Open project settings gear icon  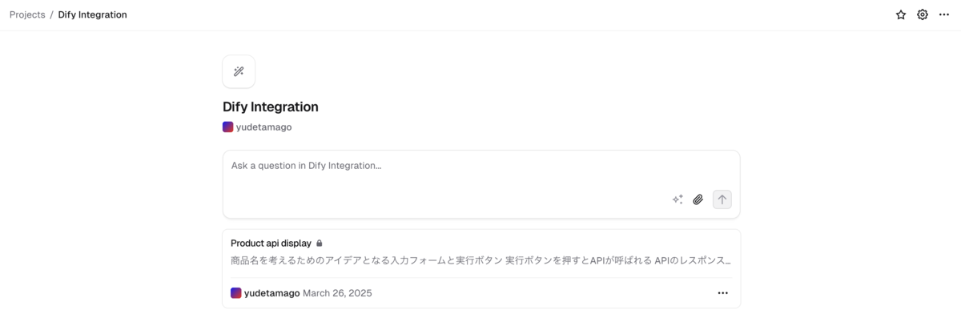923,14
